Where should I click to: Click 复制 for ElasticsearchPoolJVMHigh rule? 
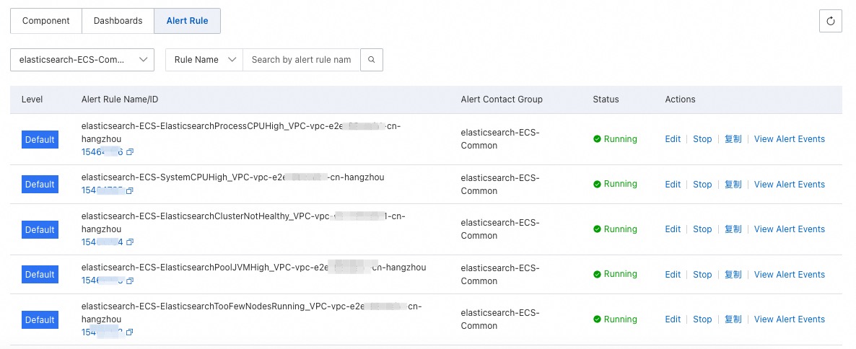pos(733,275)
